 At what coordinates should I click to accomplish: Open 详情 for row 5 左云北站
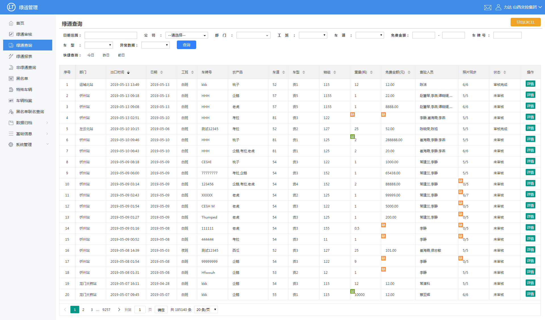coord(530,128)
